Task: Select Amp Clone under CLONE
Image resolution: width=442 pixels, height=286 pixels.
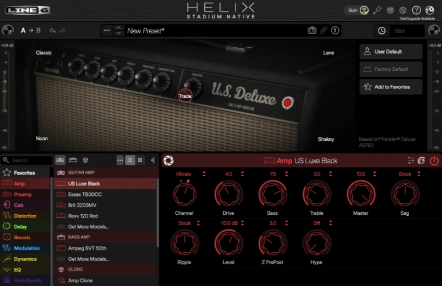Action: point(105,280)
